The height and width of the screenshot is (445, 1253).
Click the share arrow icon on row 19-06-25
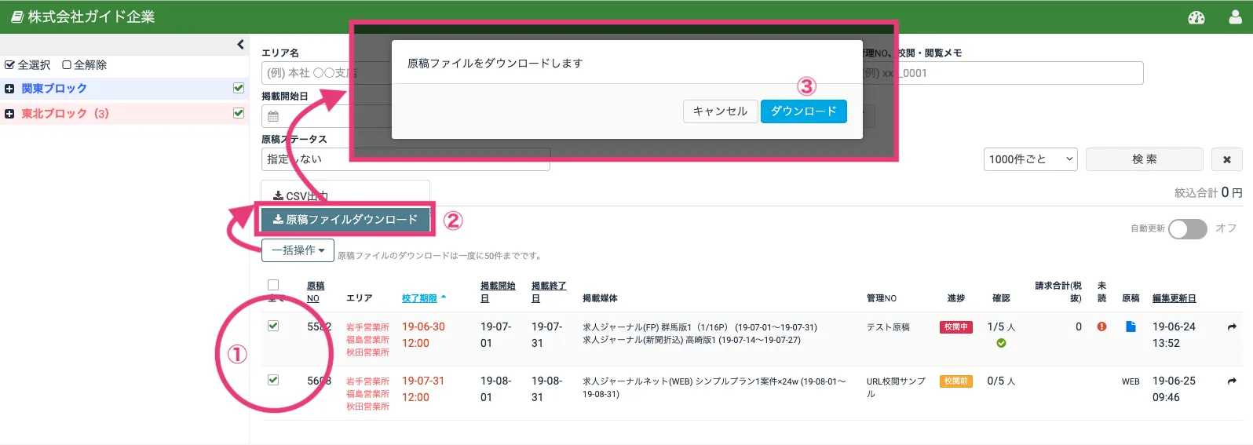tap(1232, 381)
